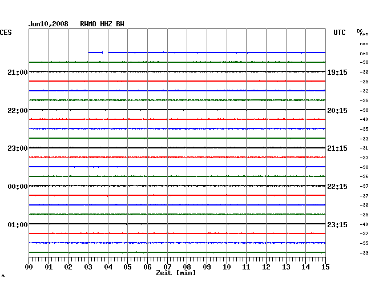Click the black seismic trace at 01:00
This screenshot has height=282, width=371.
(177, 224)
